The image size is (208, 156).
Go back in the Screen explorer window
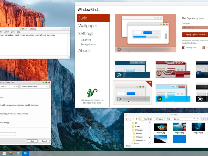(x=126, y=119)
